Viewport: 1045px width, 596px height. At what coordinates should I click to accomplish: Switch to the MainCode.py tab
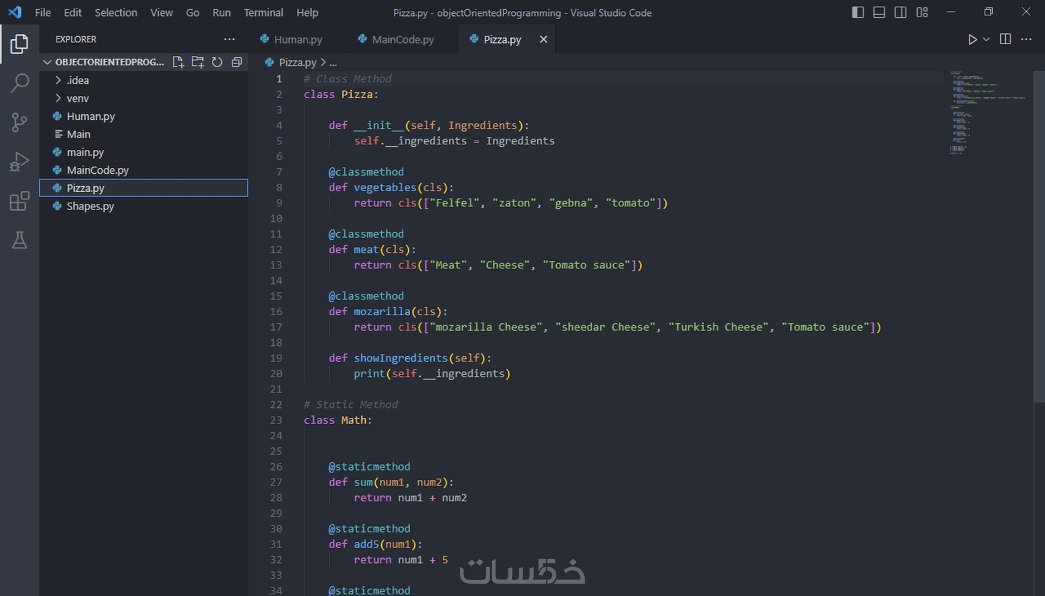[402, 39]
